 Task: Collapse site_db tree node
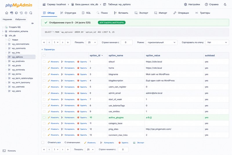click(3, 35)
